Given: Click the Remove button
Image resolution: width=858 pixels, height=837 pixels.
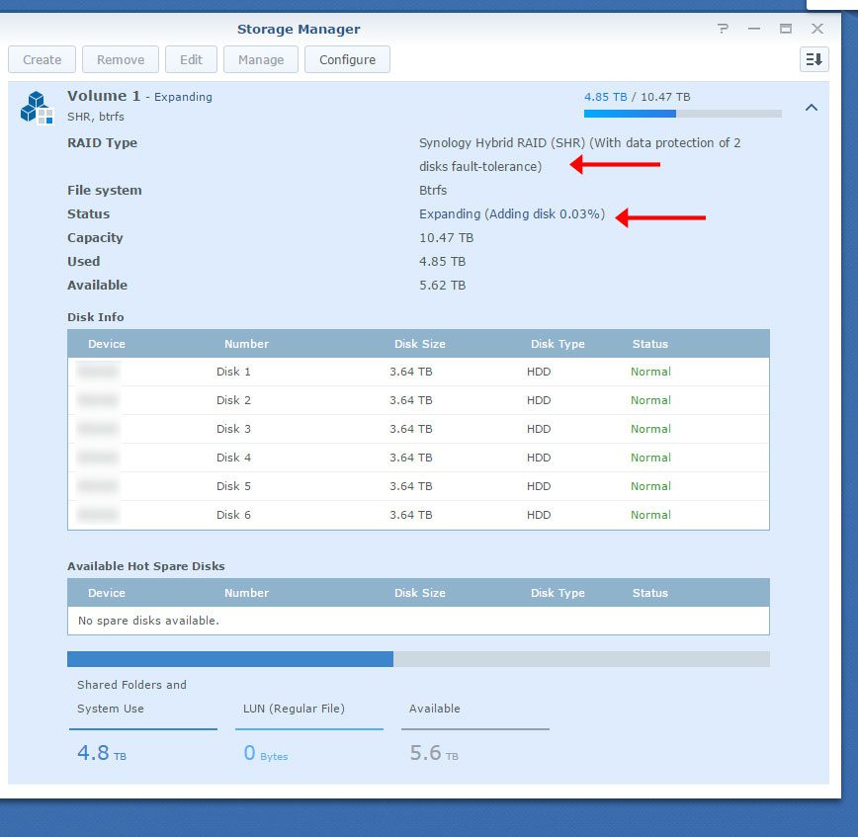Looking at the screenshot, I should pyautogui.click(x=121, y=59).
